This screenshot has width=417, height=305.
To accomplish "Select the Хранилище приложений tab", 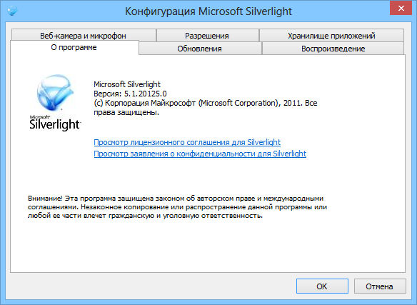I will click(x=331, y=36).
